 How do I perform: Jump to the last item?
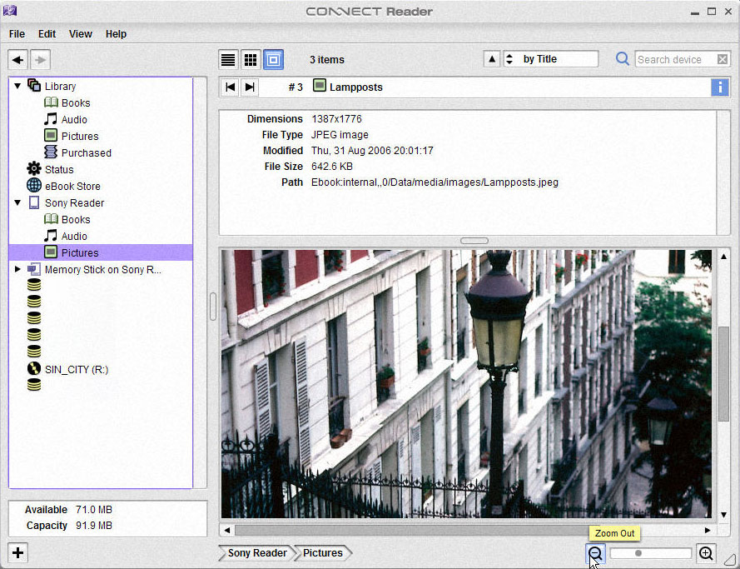point(250,87)
